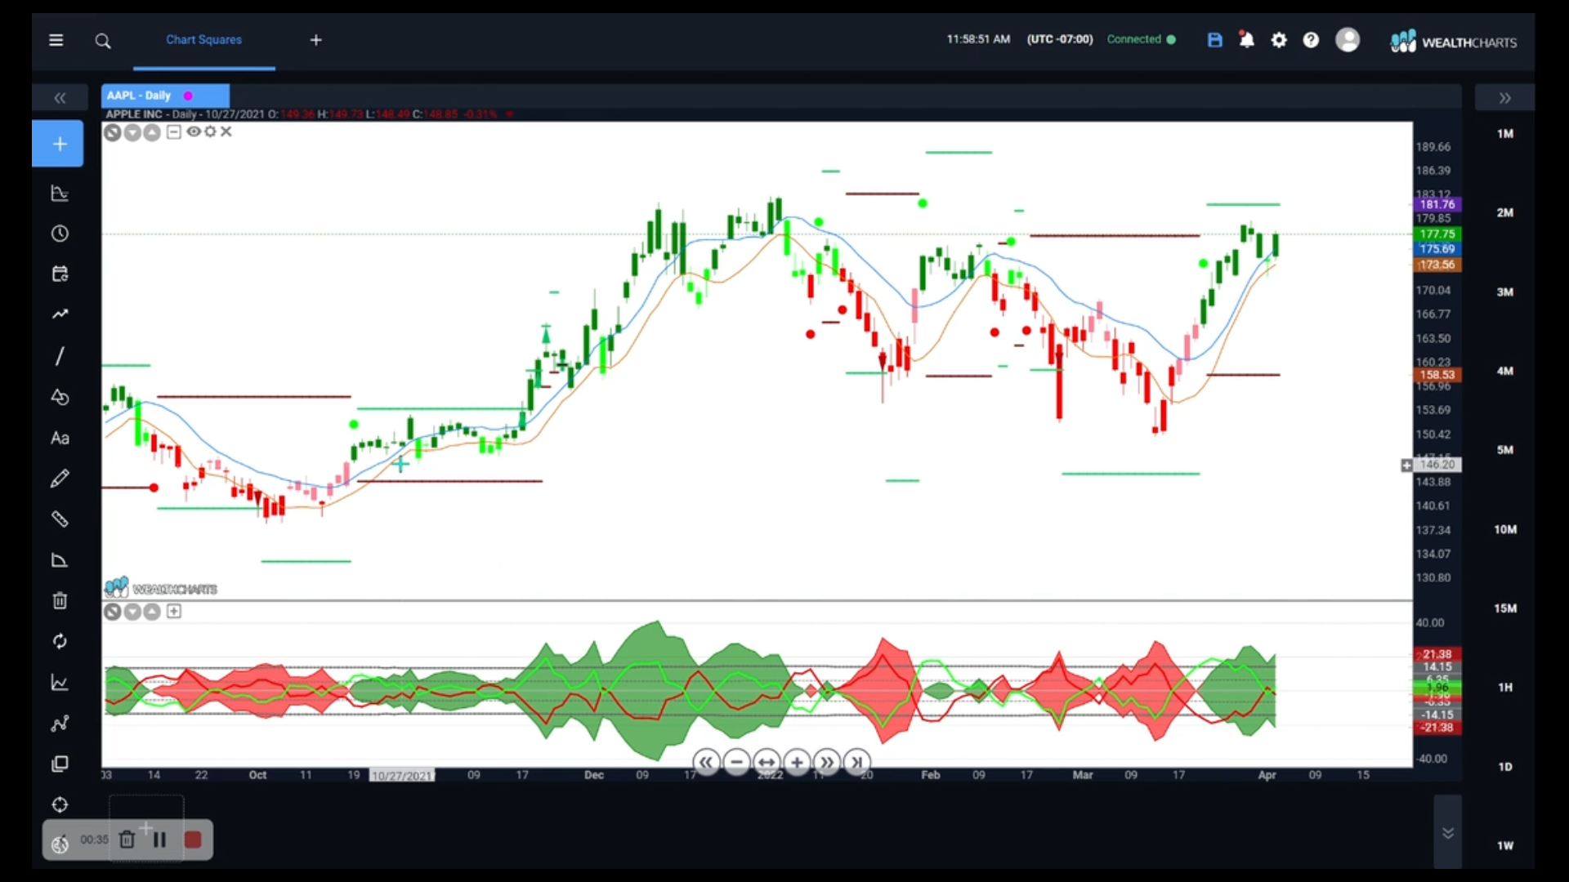Image resolution: width=1569 pixels, height=882 pixels.
Task: Click the magenta link dot on AAPL tab
Action: click(188, 96)
